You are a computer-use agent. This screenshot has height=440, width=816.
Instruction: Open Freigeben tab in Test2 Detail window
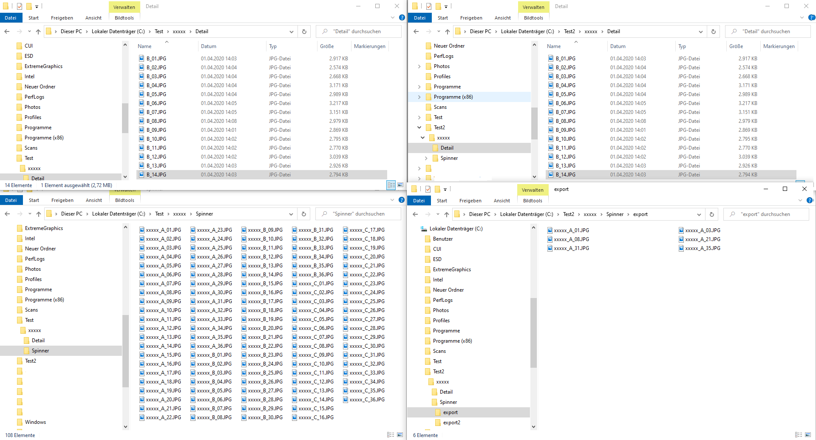[471, 18]
